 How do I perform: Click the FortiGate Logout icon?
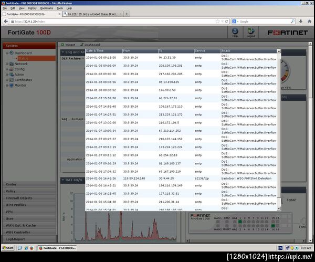250,32
